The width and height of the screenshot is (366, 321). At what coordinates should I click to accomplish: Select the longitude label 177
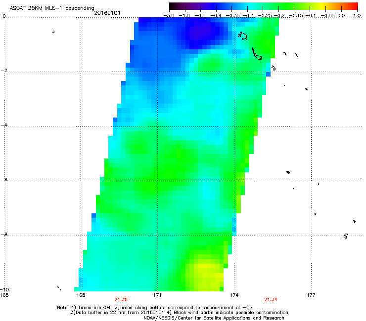click(x=311, y=295)
